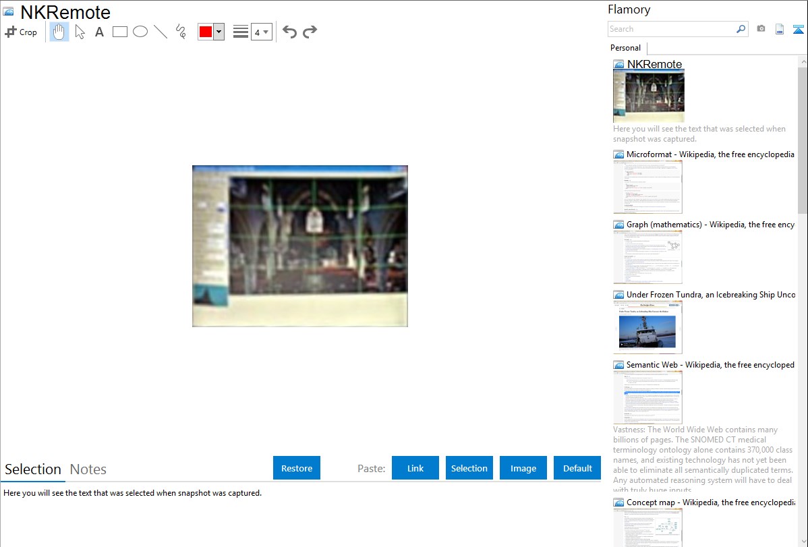Click the camera snapshot icon
The width and height of the screenshot is (808, 547).
[761, 29]
